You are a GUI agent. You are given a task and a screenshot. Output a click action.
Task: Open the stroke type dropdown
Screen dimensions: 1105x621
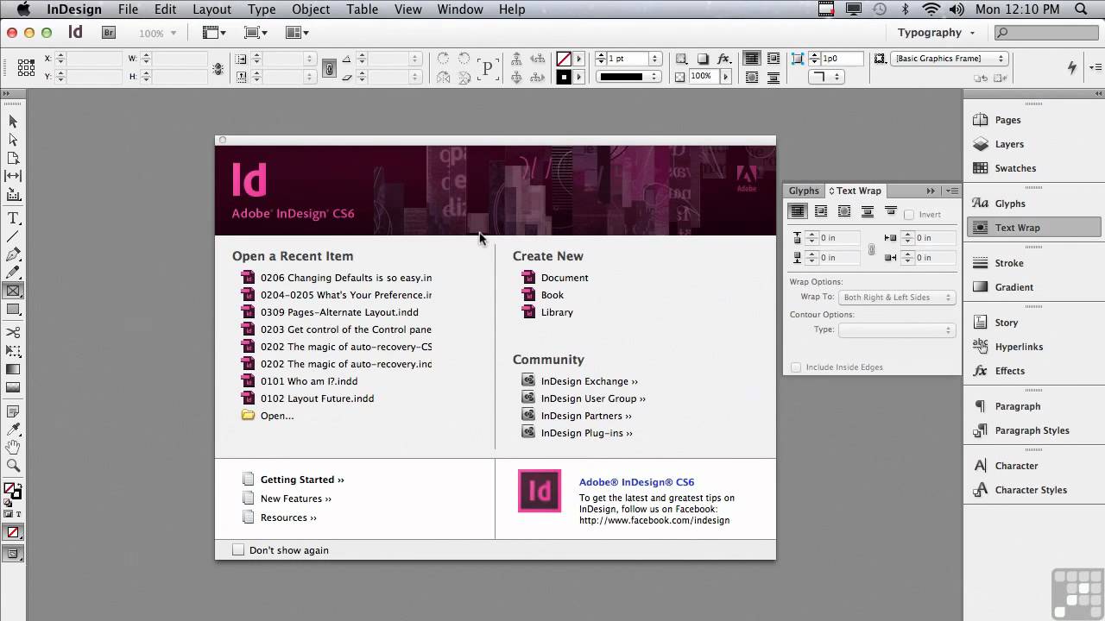(628, 77)
